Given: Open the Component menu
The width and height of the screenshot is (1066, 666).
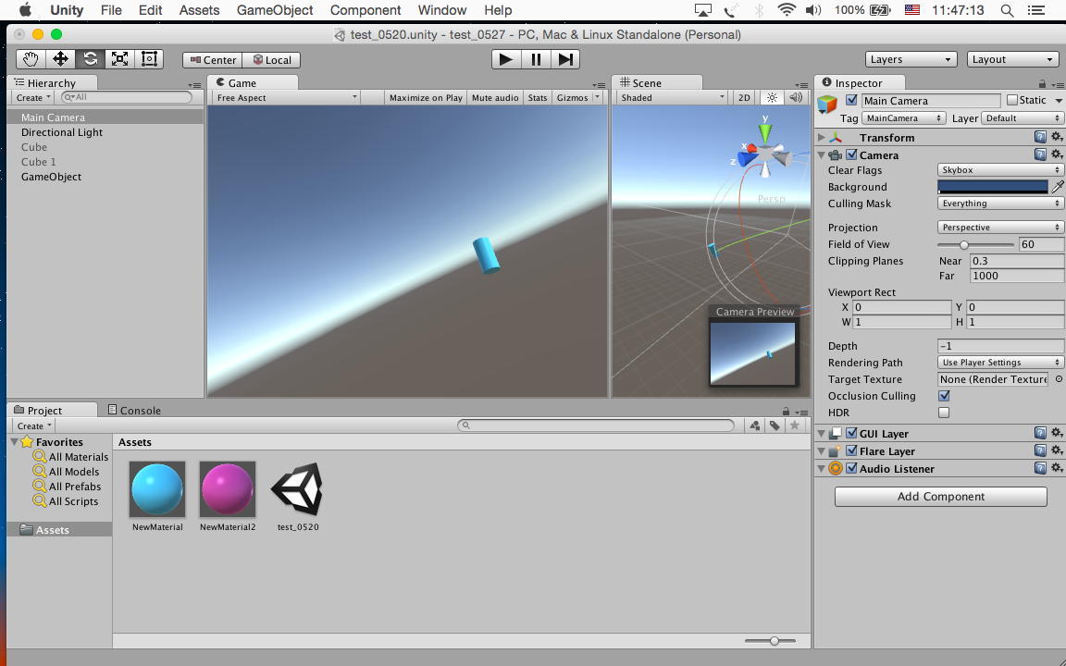Looking at the screenshot, I should (x=366, y=10).
